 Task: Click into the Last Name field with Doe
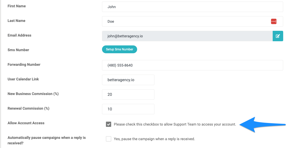192,21
